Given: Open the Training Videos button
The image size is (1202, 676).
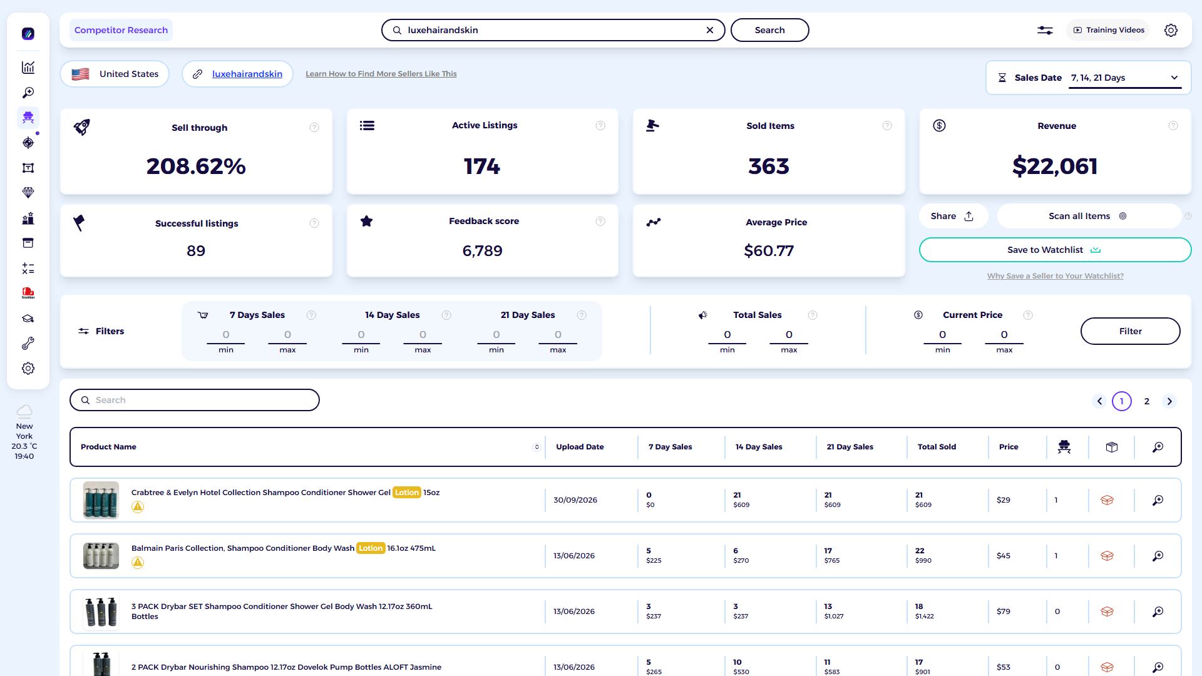Looking at the screenshot, I should coord(1108,30).
